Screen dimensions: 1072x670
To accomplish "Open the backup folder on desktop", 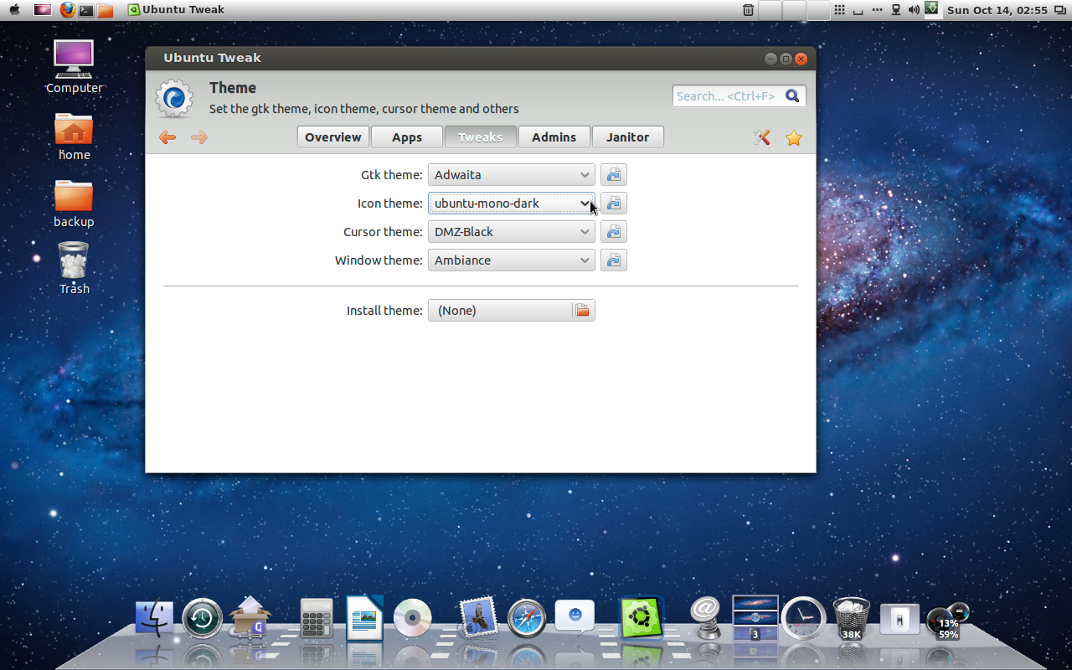I will (74, 204).
